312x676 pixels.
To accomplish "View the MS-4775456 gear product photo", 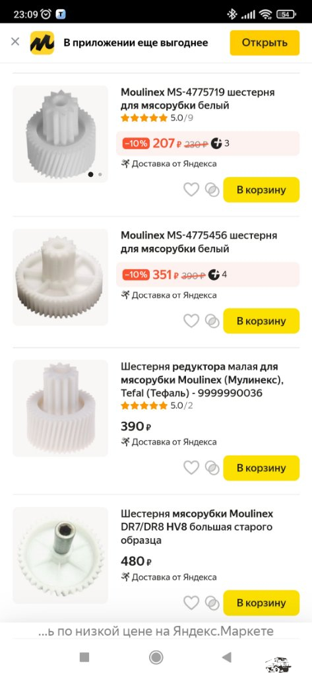I will [x=60, y=277].
